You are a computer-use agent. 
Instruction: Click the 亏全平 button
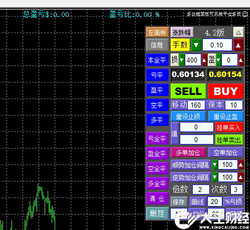point(157,138)
